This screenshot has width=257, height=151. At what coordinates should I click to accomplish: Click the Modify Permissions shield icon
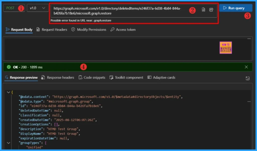[x=73, y=29]
